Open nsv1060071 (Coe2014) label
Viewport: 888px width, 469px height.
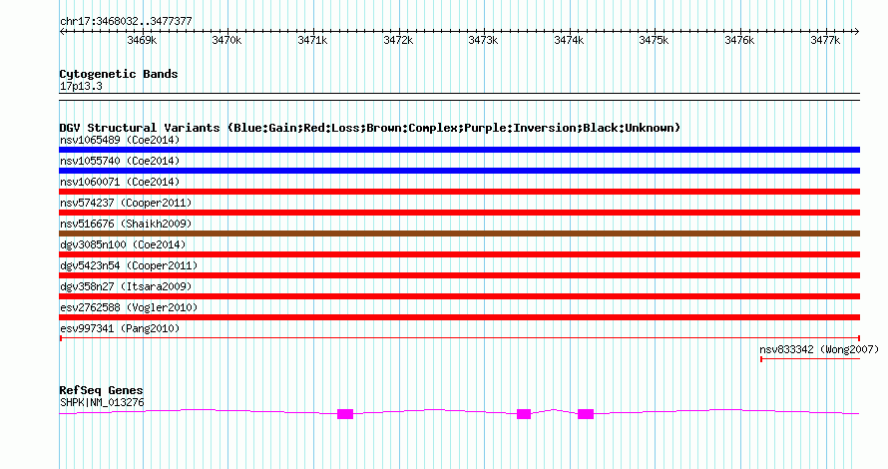pos(120,182)
